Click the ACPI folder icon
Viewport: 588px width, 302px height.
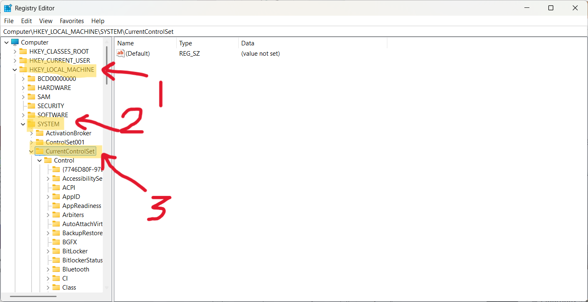[x=56, y=187]
